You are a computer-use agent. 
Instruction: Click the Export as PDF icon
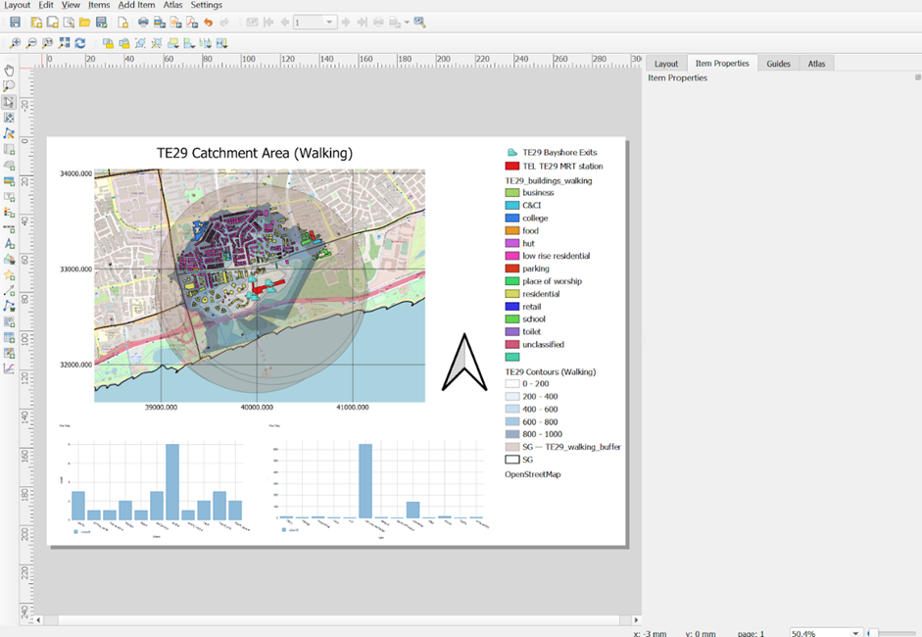pos(191,23)
